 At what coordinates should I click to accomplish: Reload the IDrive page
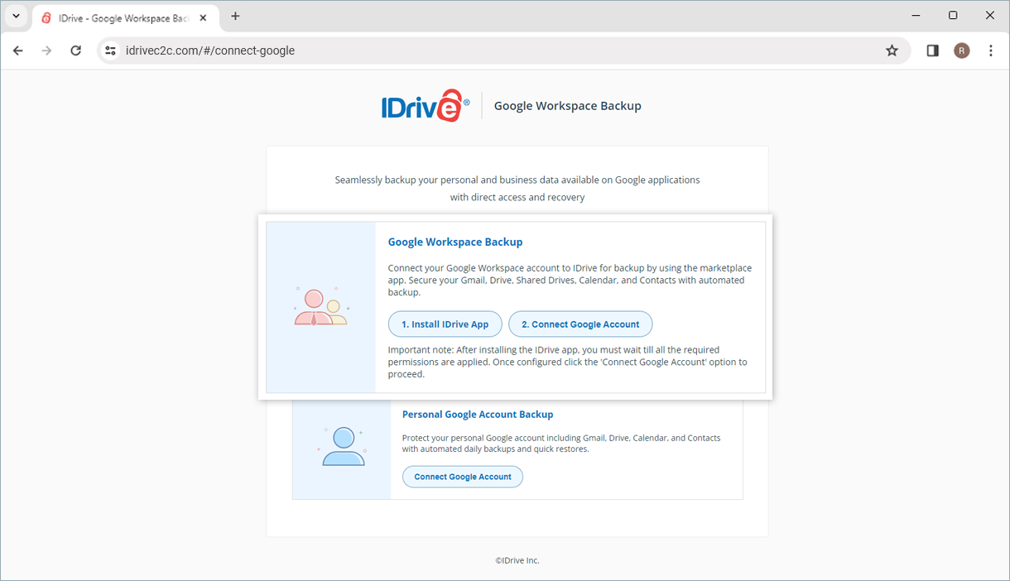[75, 50]
